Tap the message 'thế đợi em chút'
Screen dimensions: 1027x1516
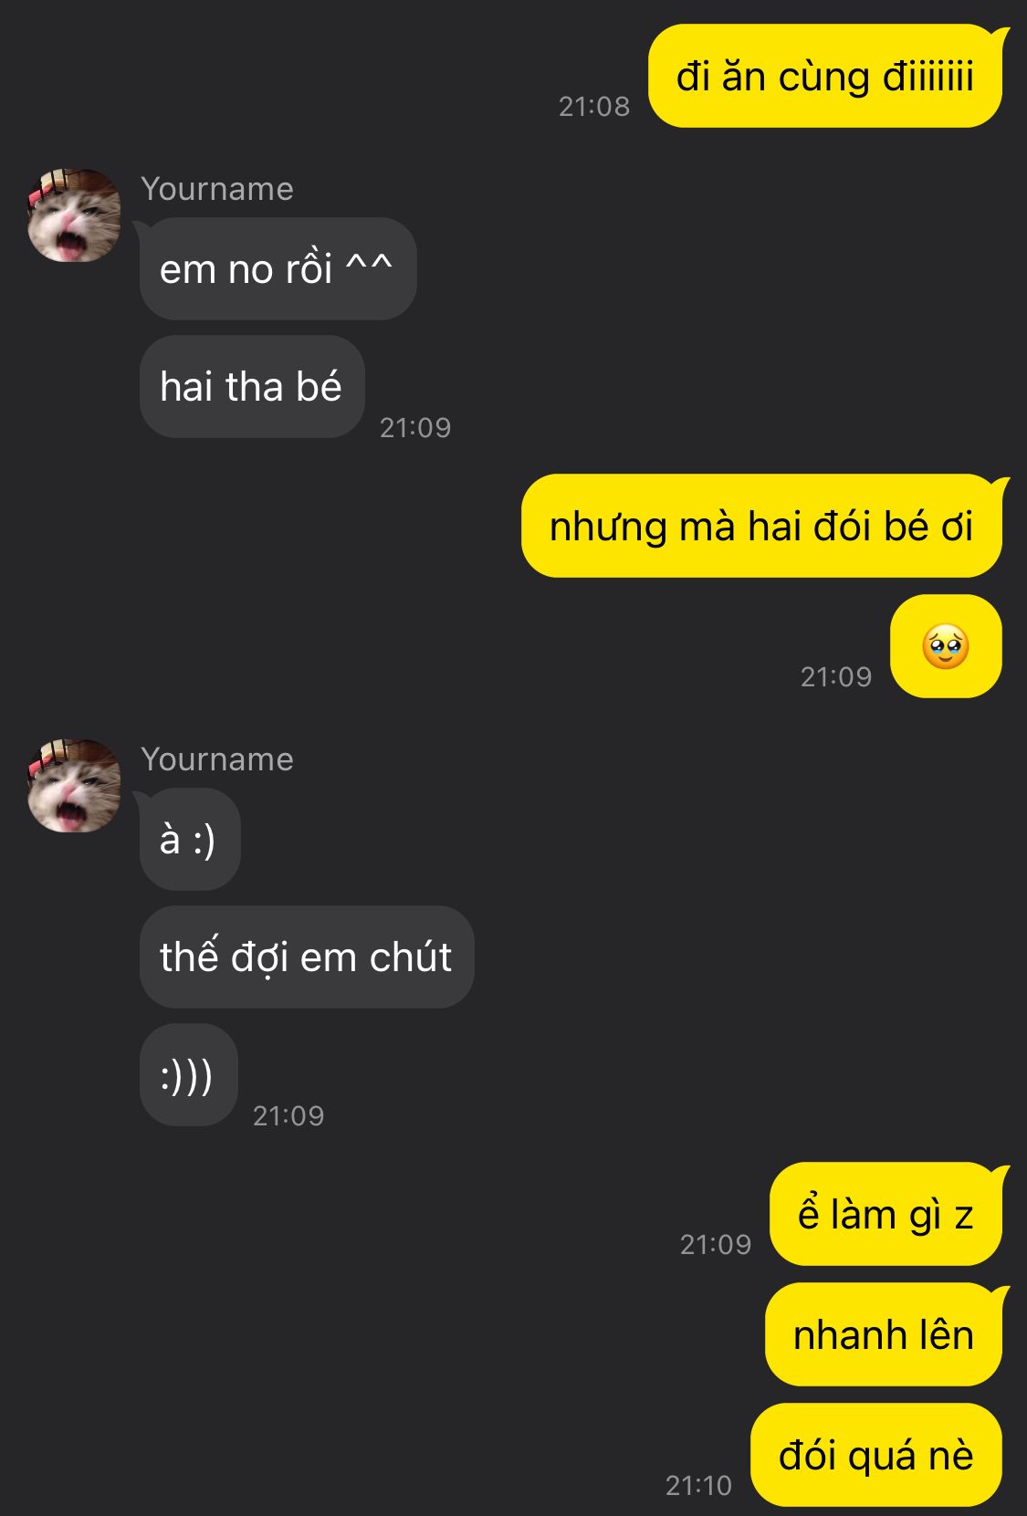(x=307, y=957)
